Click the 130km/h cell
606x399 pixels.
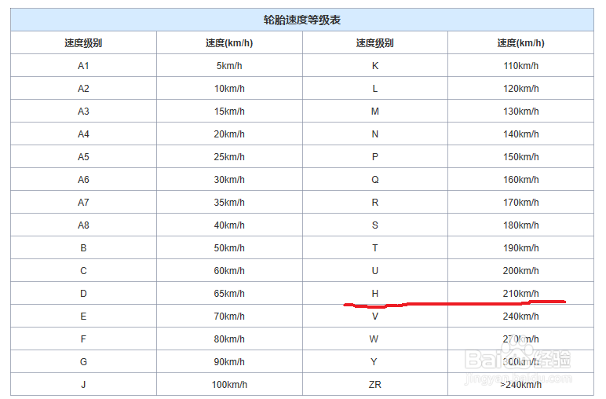(520, 112)
